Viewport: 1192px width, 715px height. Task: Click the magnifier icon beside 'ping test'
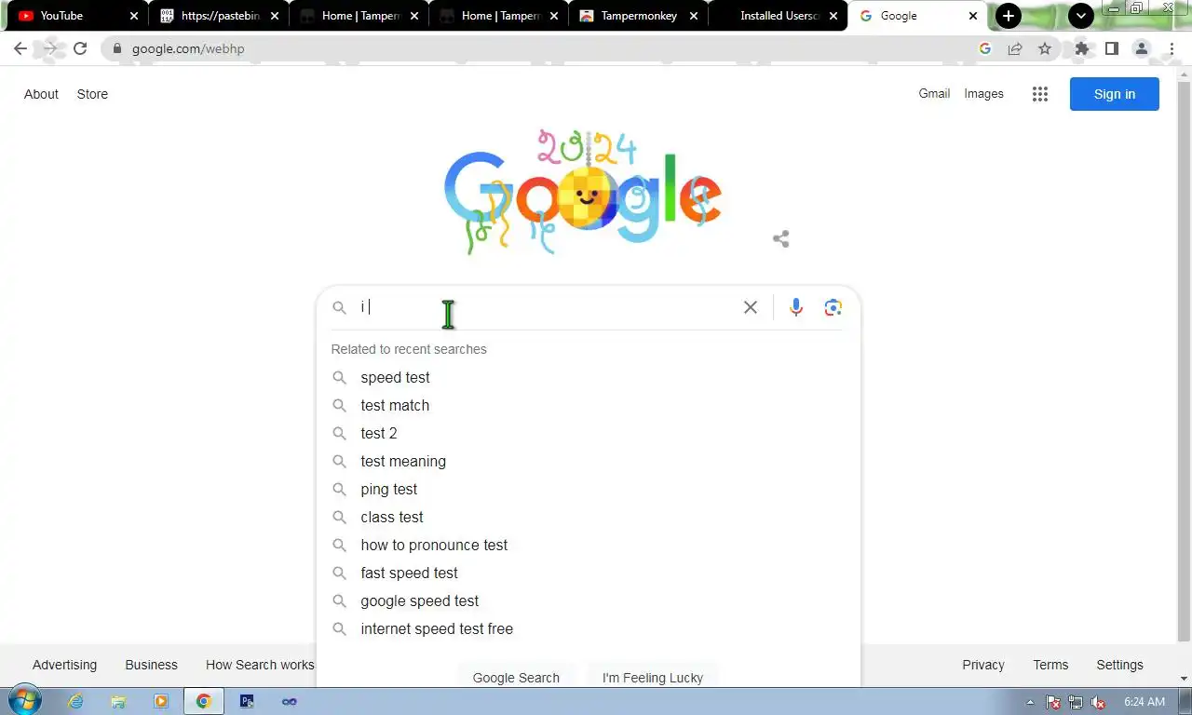pos(340,490)
